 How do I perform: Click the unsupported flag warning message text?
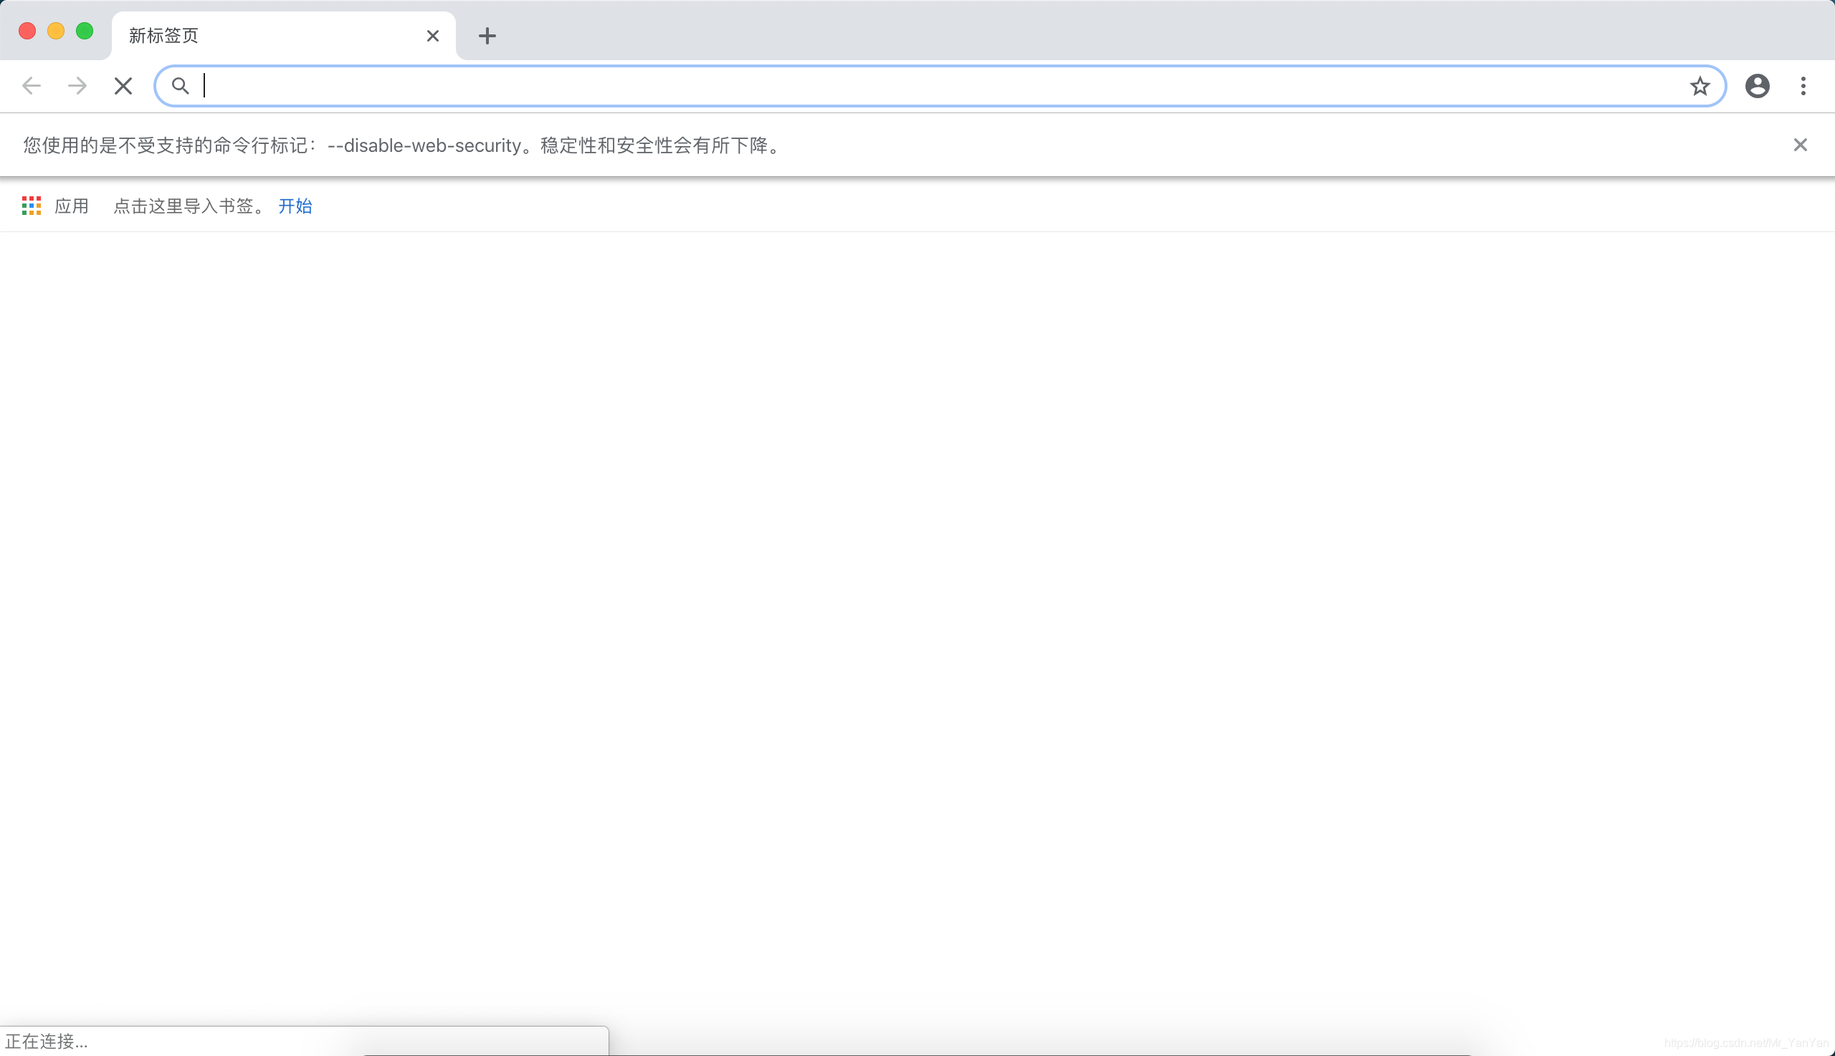click(x=399, y=145)
